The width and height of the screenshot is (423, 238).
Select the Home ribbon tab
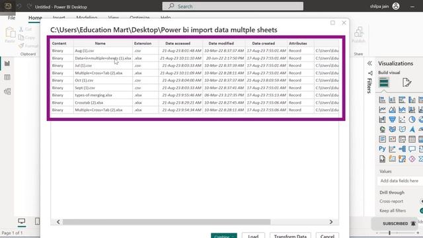(35, 18)
